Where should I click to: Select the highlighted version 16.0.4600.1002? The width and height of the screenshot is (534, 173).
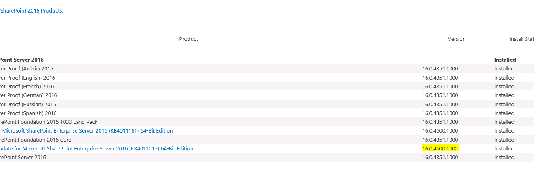pos(440,149)
